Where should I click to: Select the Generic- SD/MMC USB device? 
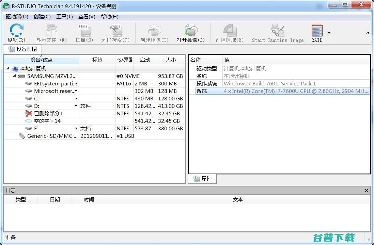click(x=52, y=136)
